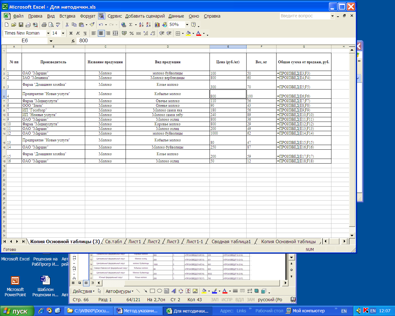
Task: Sort descending with the Я-A icon
Action: pos(148,25)
